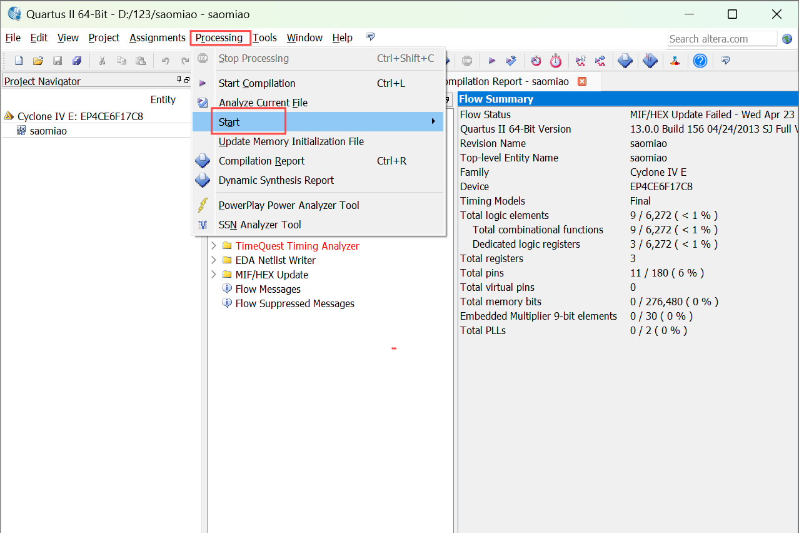The height and width of the screenshot is (533, 799).
Task: Click the hierarchy diagram toolbar icon
Action: point(675,61)
